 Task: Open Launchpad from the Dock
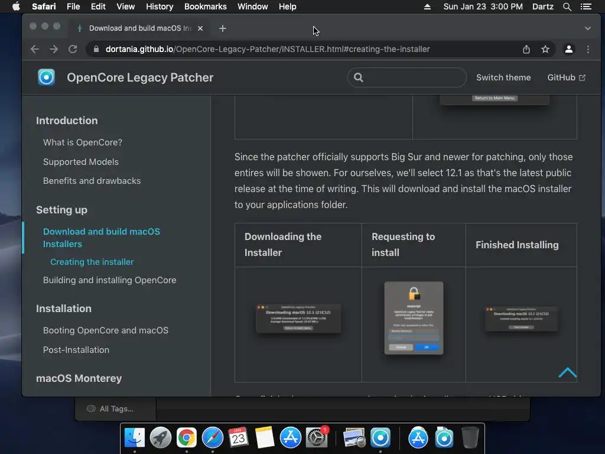[x=161, y=438]
